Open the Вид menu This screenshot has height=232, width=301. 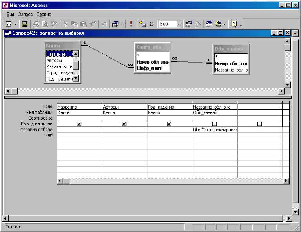(x=10, y=14)
